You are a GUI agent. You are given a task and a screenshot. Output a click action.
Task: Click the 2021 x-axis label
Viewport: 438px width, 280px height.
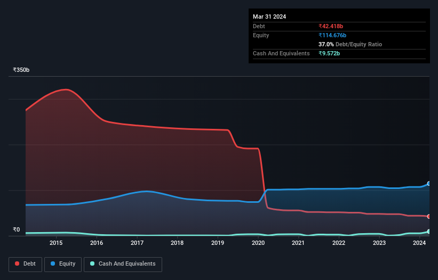point(298,243)
